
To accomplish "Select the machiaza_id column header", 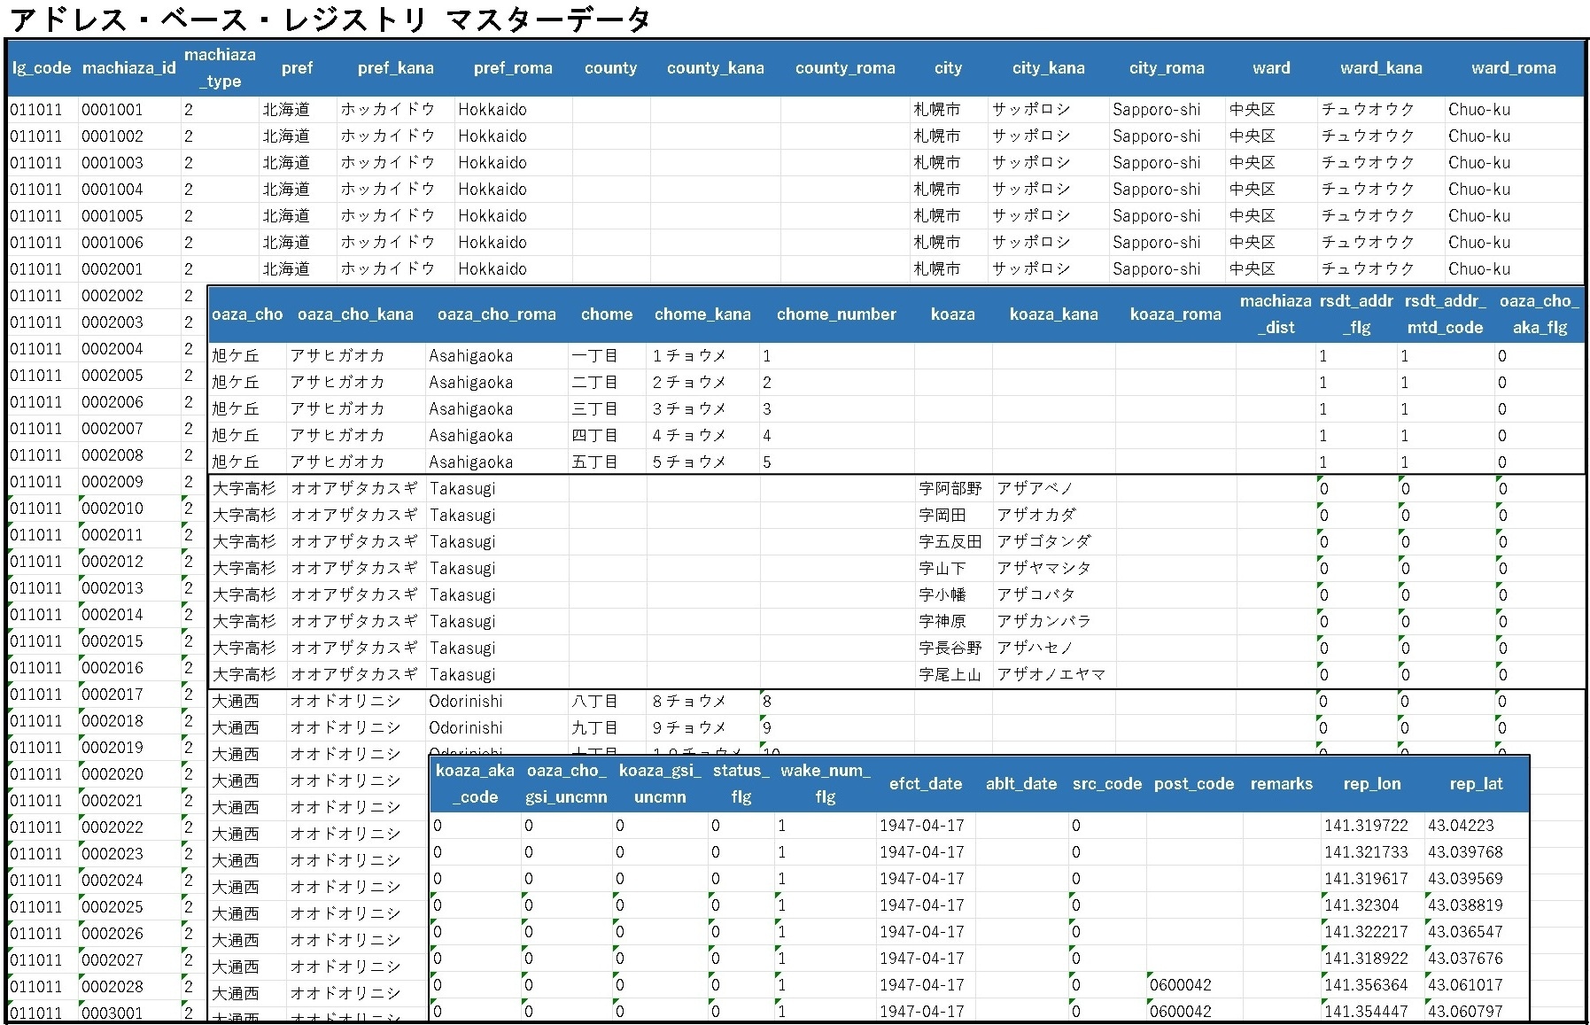I will pyautogui.click(x=128, y=68).
